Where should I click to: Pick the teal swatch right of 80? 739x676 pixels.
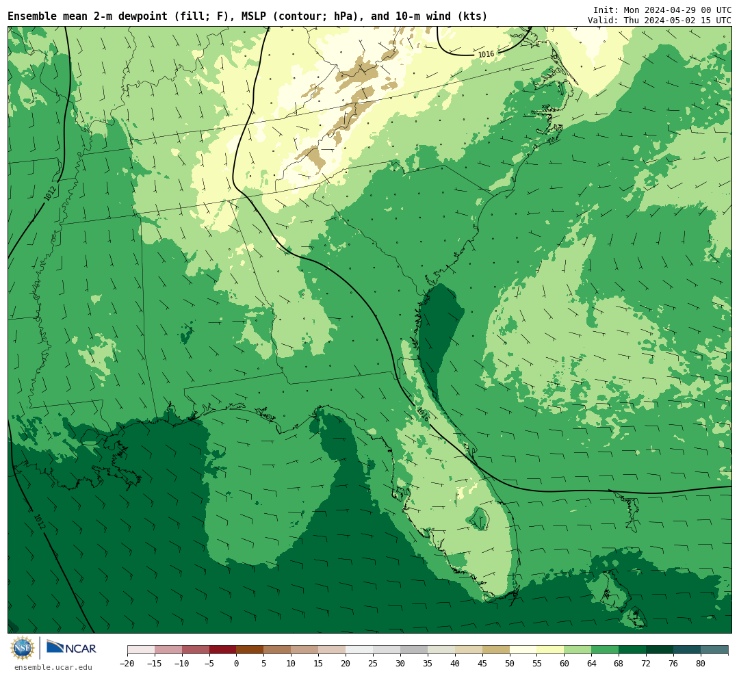point(714,650)
